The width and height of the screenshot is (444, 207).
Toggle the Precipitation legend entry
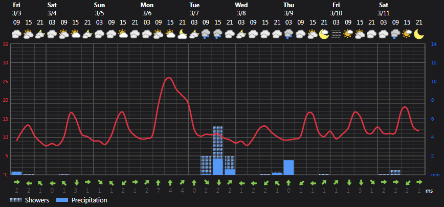(x=82, y=200)
